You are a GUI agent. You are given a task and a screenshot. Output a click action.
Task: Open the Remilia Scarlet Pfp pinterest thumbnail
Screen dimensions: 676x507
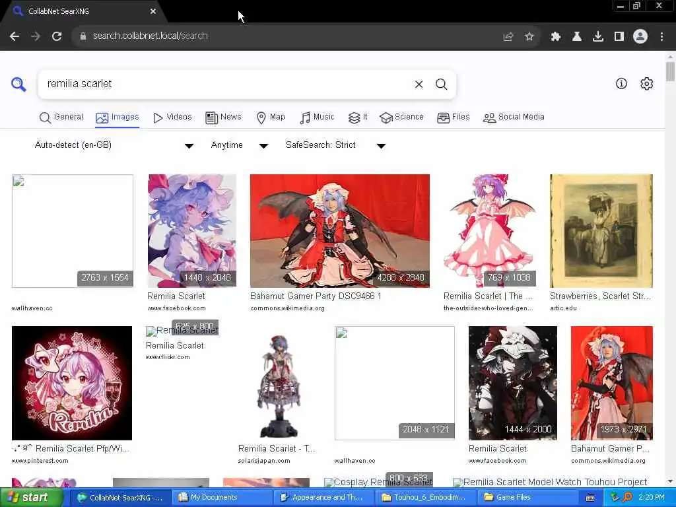(x=72, y=383)
